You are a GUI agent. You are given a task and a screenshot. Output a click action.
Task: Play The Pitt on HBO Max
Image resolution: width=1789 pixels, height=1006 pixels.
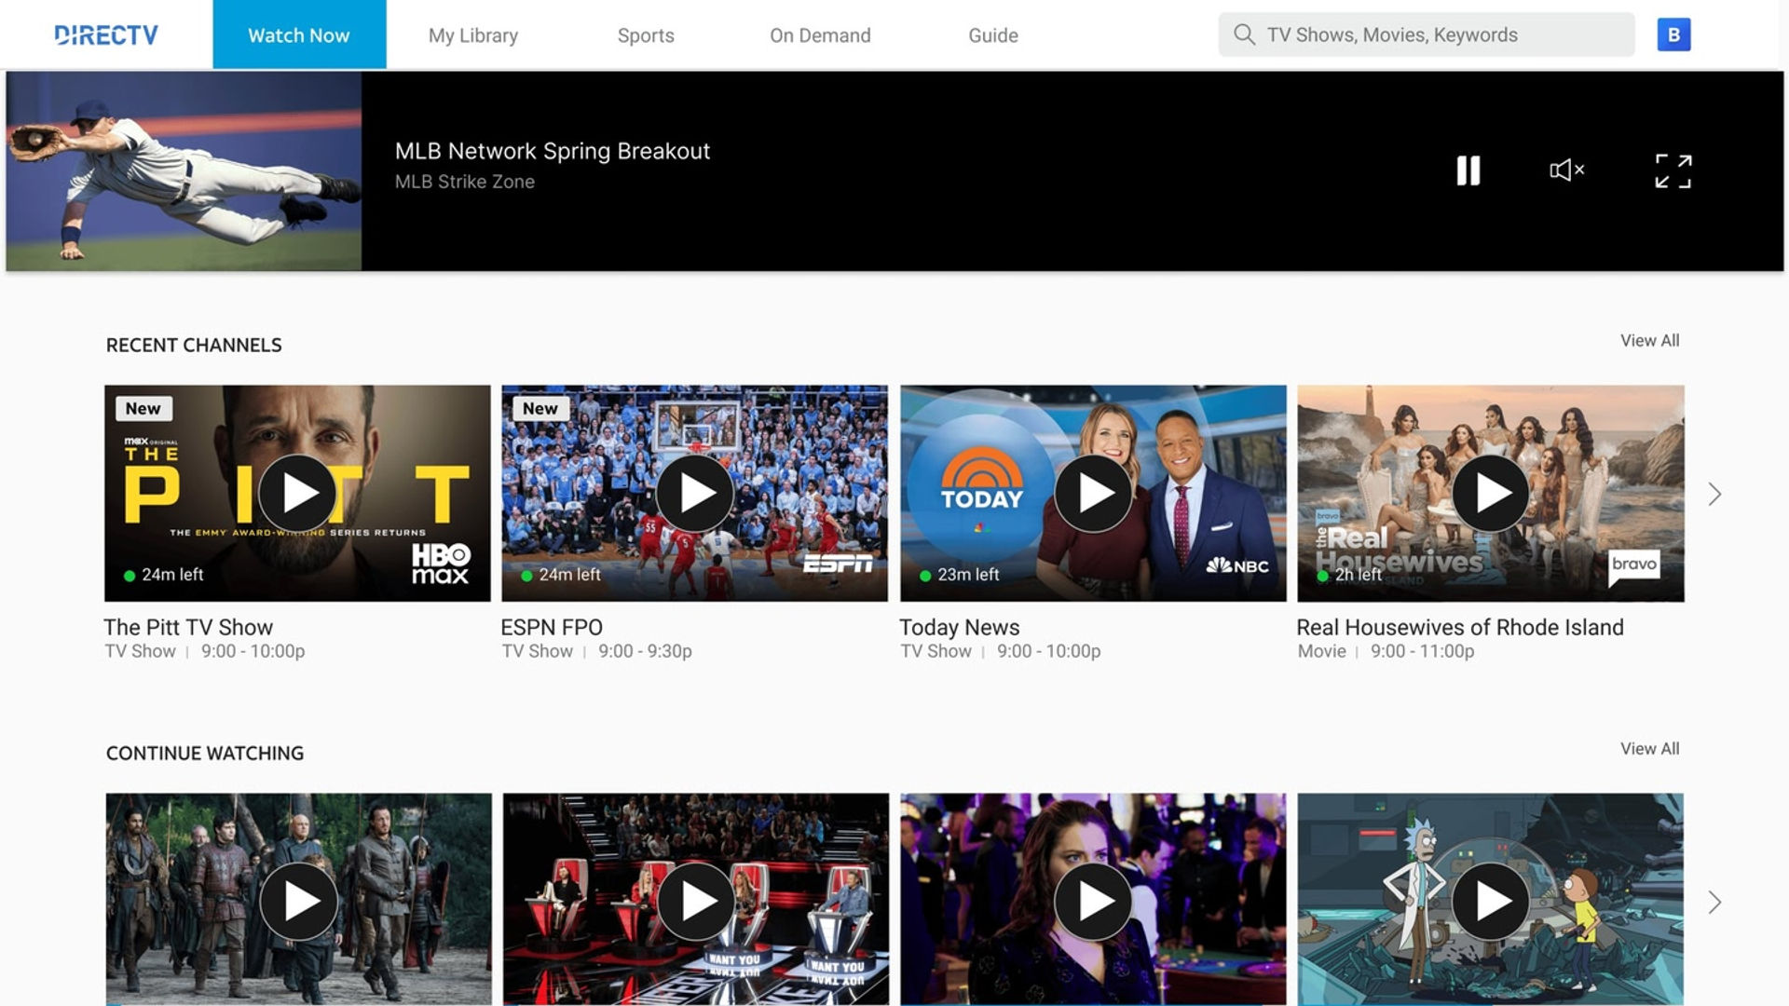pyautogui.click(x=297, y=493)
